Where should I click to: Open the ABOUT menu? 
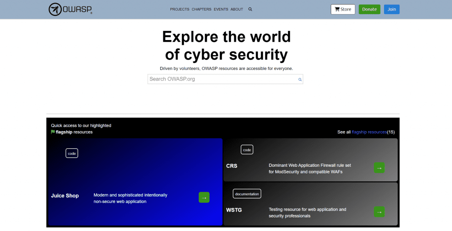[237, 9]
